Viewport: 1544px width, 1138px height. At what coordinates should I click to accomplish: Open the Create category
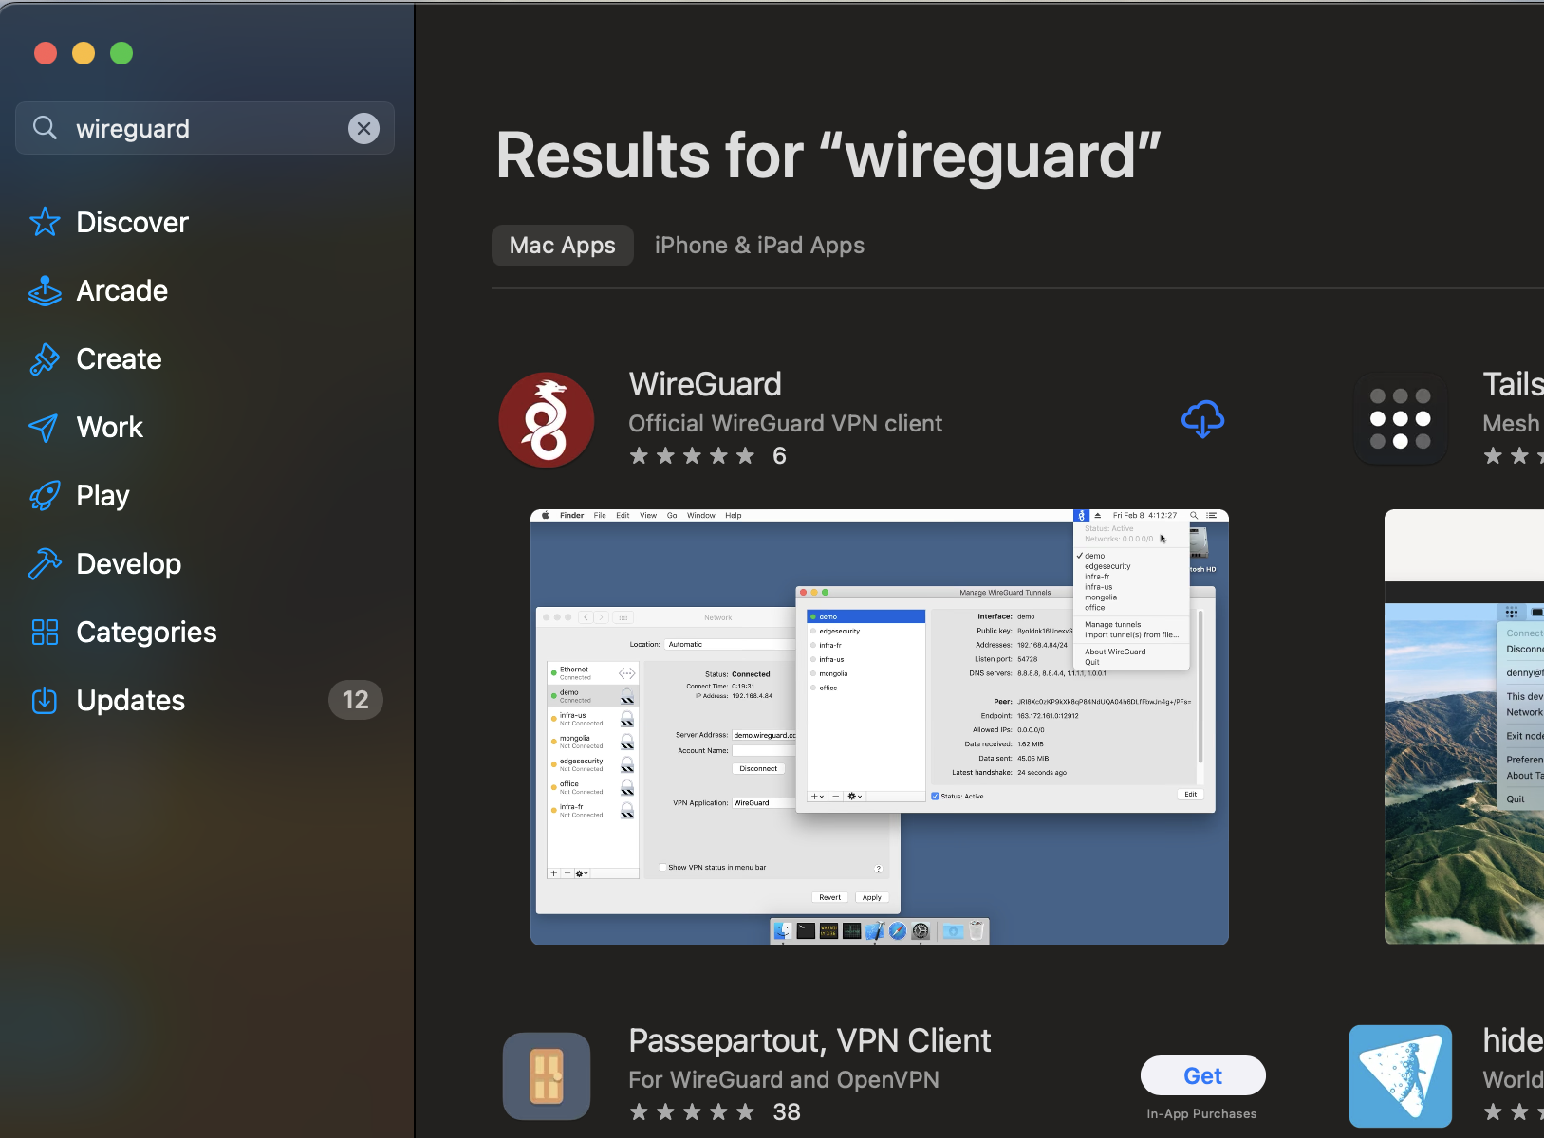[119, 359]
